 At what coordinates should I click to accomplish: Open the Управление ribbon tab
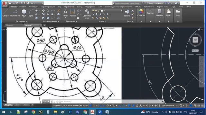[69, 7]
